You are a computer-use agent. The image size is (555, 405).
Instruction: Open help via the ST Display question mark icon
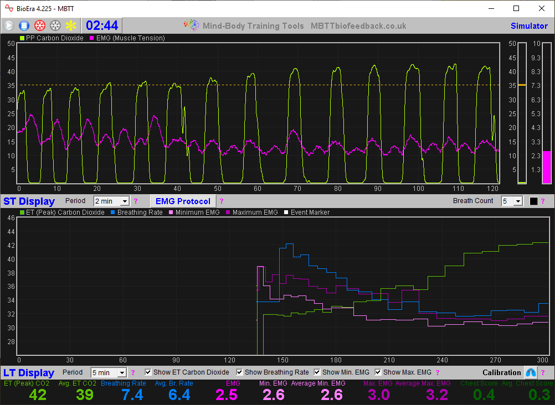click(x=136, y=201)
